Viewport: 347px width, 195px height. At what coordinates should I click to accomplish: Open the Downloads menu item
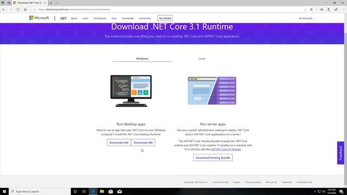click(x=128, y=18)
